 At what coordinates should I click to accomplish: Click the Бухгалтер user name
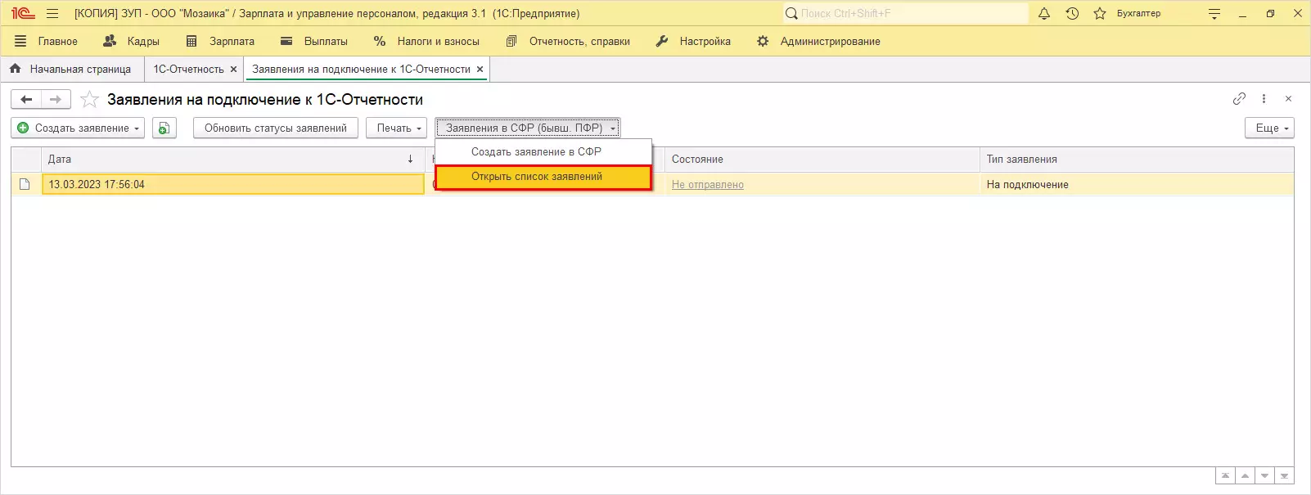(x=1138, y=13)
